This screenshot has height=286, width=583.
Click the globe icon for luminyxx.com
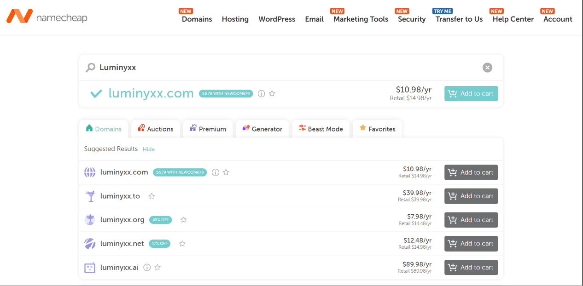click(90, 172)
